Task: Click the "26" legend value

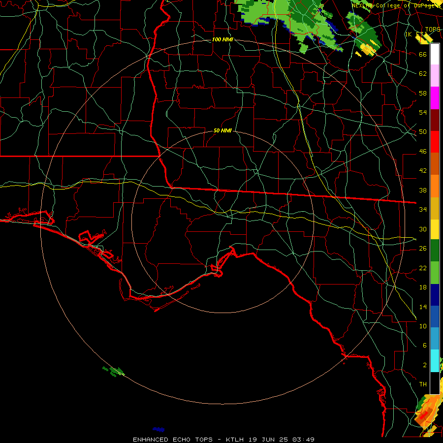Action: [x=423, y=249]
